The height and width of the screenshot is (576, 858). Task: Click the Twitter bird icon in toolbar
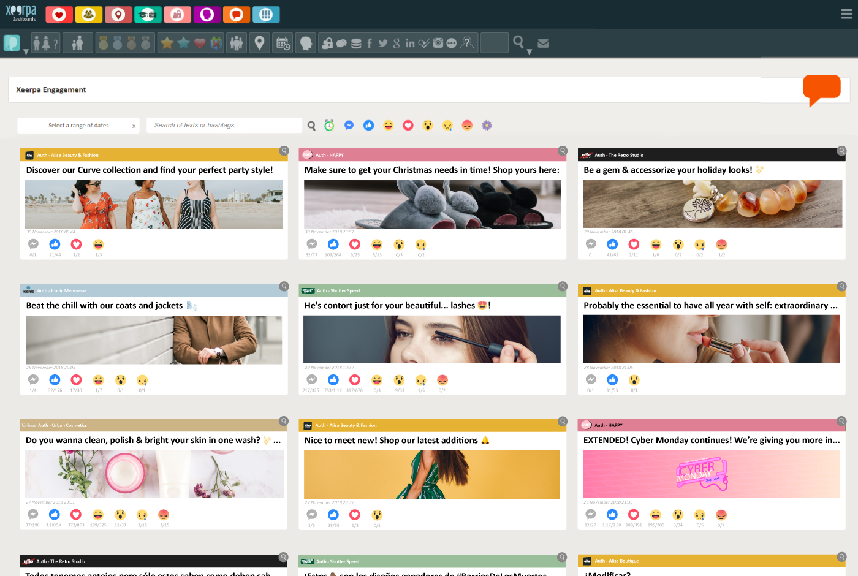click(x=383, y=43)
